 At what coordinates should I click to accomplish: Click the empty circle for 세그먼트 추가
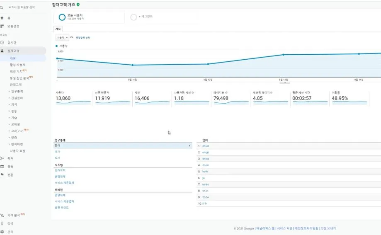pos(133,17)
